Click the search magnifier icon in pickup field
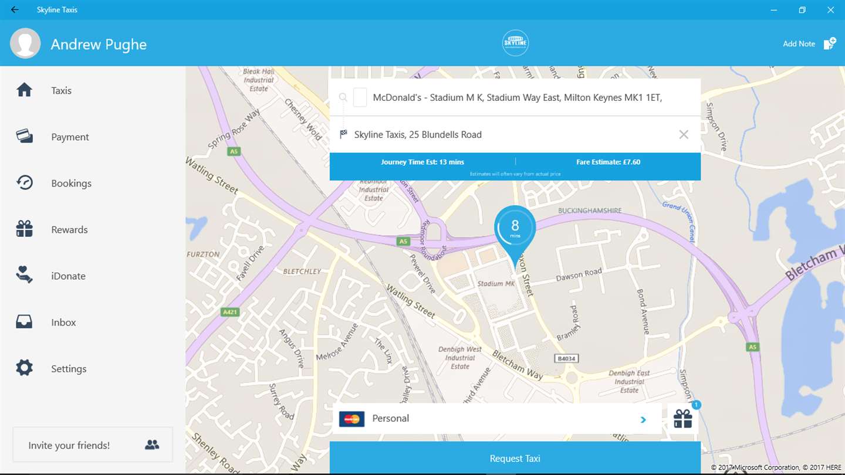Viewport: 845px width, 475px height. click(343, 97)
